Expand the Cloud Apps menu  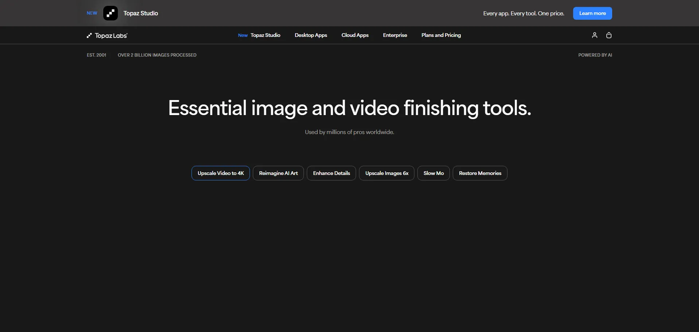click(x=355, y=35)
